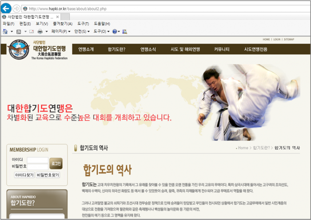This screenshot has height=220, width=311.
Task: Click the 아이디 input field
Action: 37,160
